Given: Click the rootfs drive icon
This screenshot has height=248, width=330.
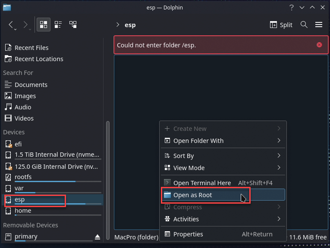Looking at the screenshot, I should 8,177.
